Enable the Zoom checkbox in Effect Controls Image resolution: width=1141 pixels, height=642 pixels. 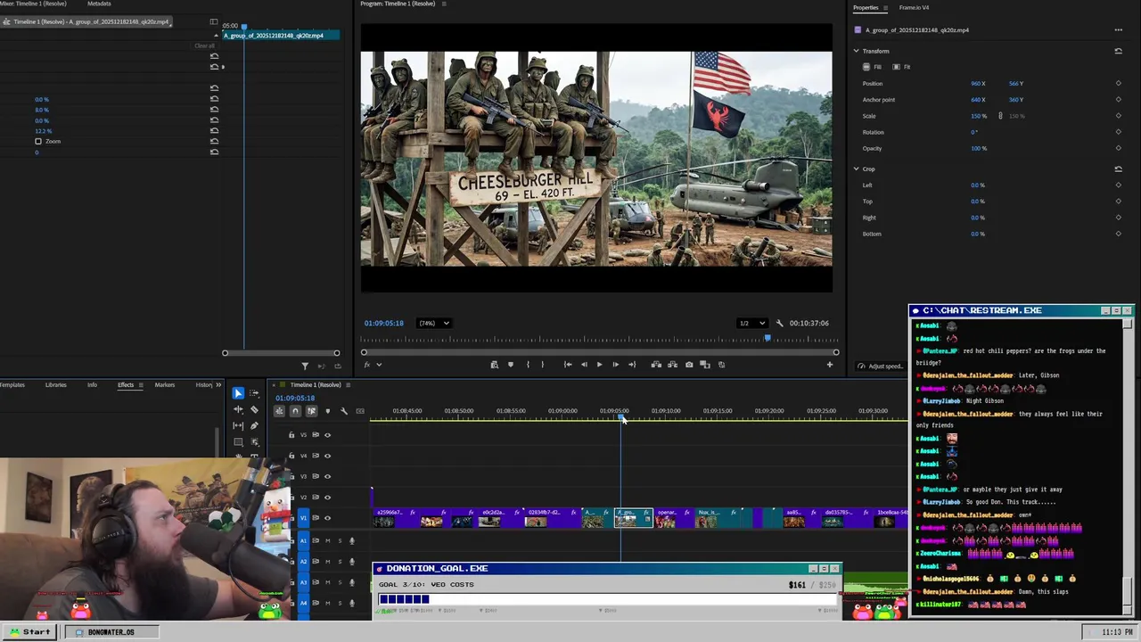[38, 141]
